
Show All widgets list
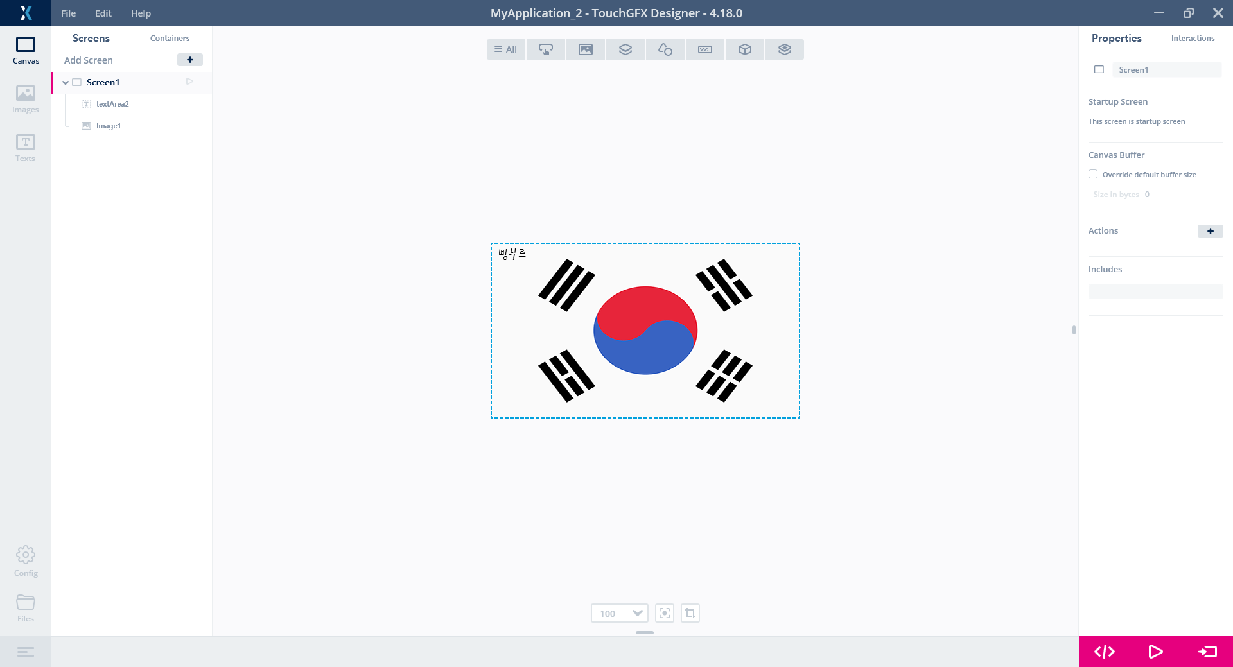(x=506, y=49)
